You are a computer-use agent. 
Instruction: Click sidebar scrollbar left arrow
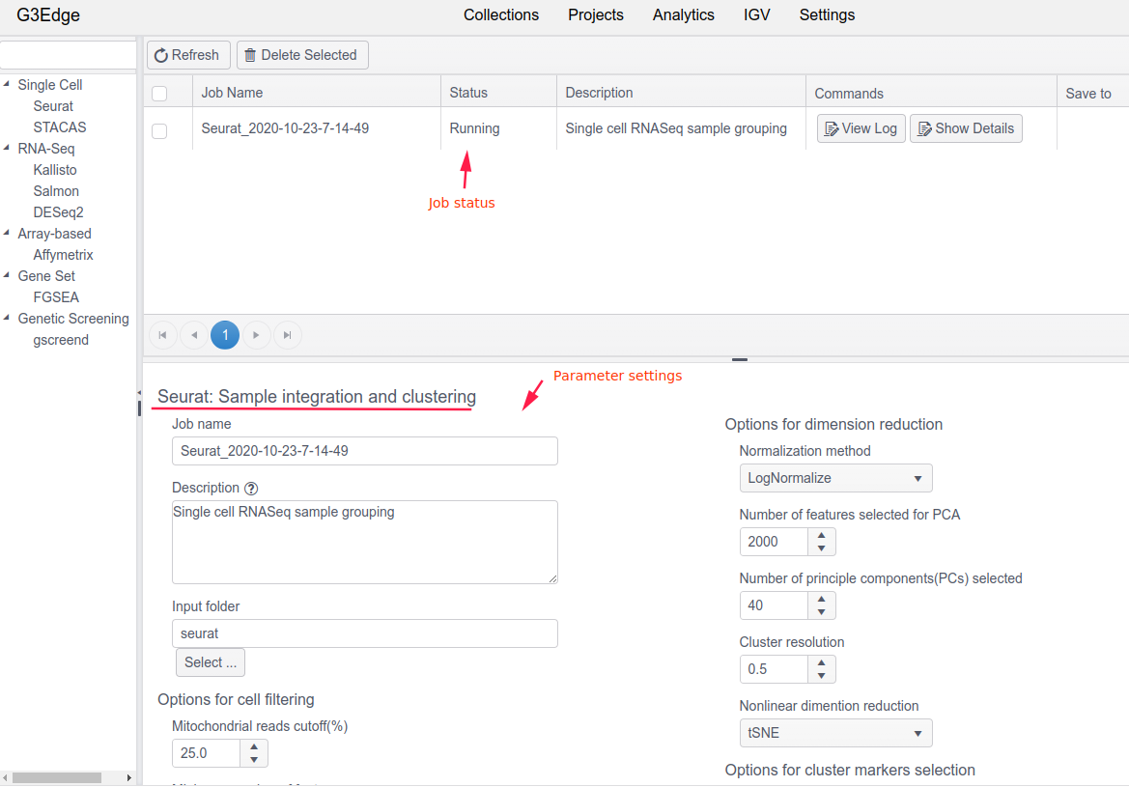5,777
